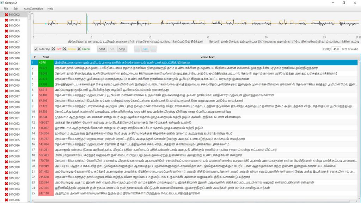Viewport: 361px width, 203px height.
Task: Click the Stop button
Action: (x=122, y=49)
